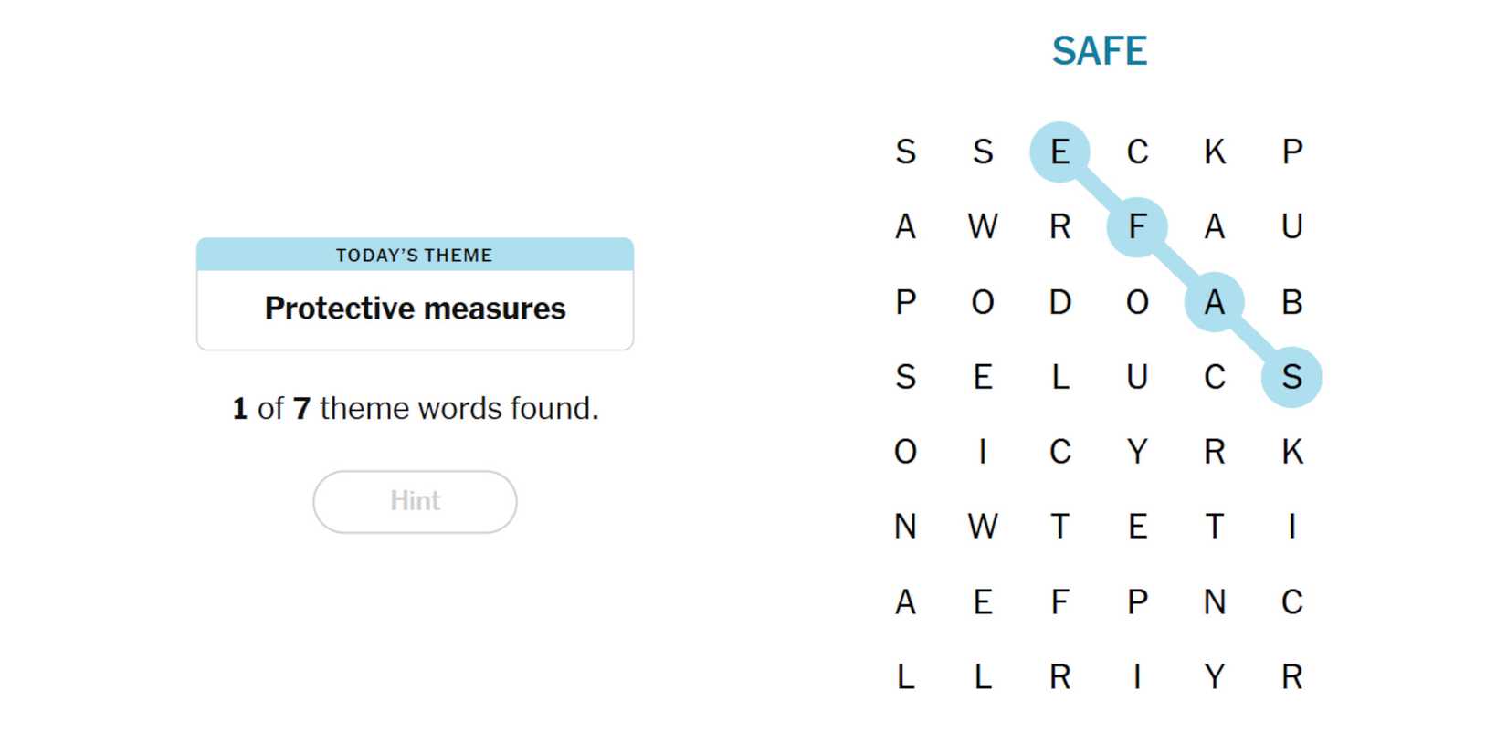Select the highlighted letter E

[1059, 152]
